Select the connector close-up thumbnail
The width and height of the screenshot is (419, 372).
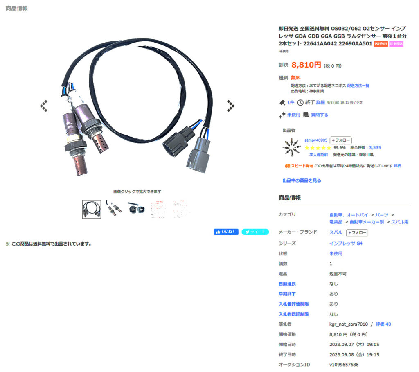(x=136, y=208)
